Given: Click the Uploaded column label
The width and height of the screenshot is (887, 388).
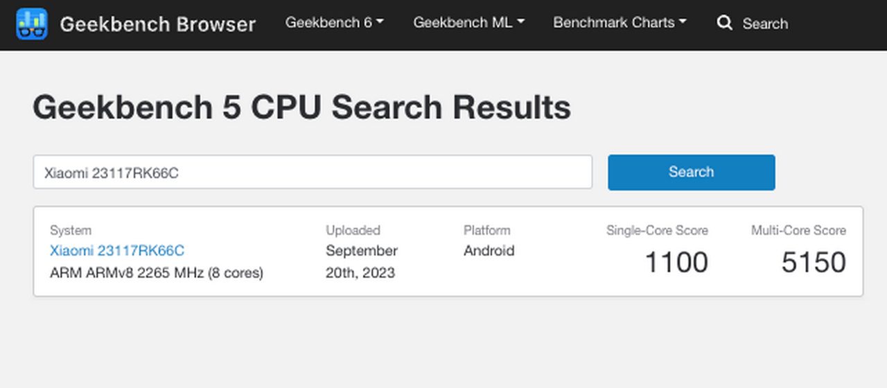Looking at the screenshot, I should click(x=353, y=231).
